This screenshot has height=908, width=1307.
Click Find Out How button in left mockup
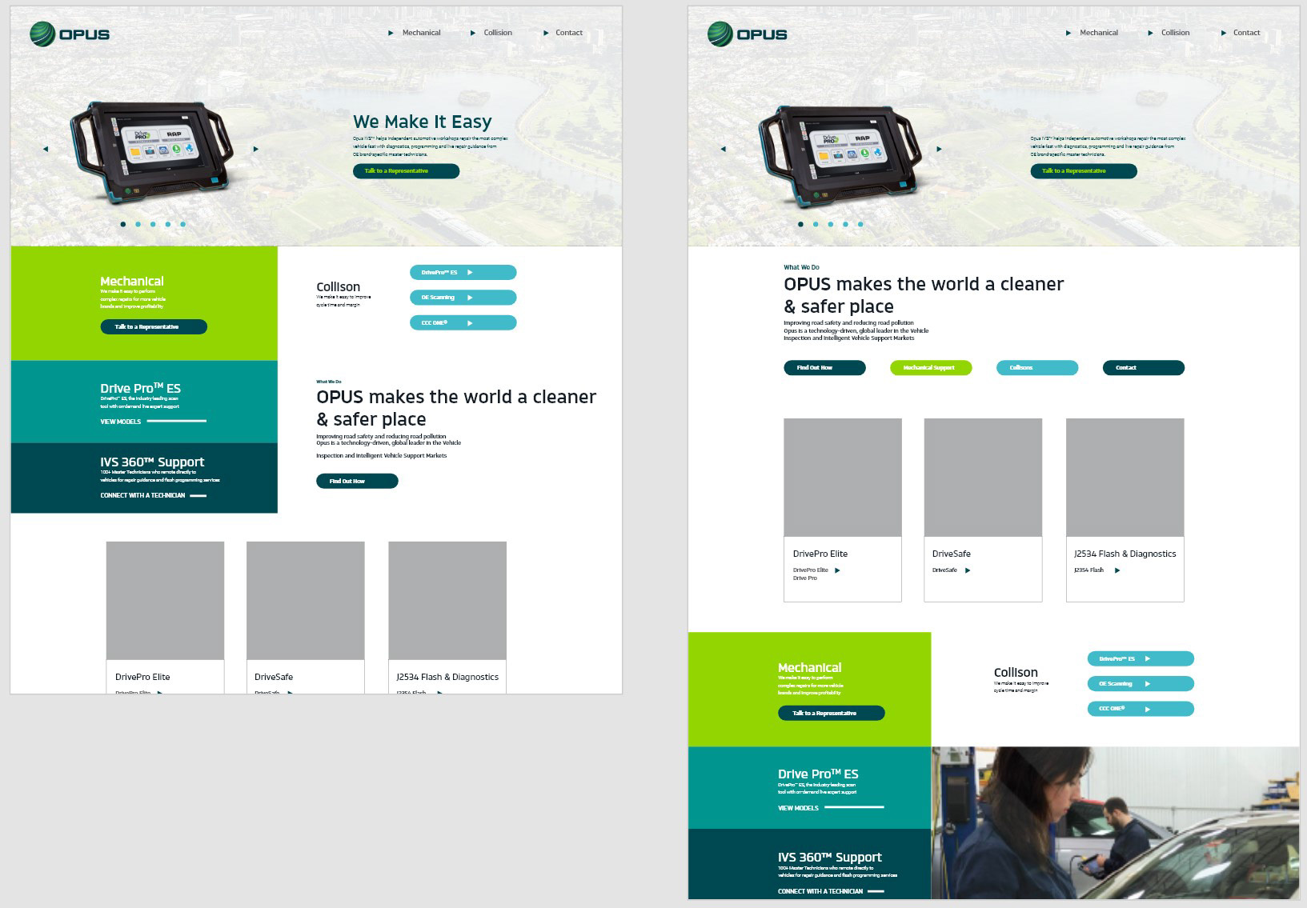357,481
